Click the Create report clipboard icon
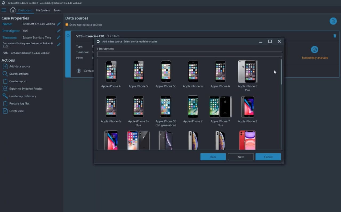This screenshot has height=212, width=341. tap(5, 81)
